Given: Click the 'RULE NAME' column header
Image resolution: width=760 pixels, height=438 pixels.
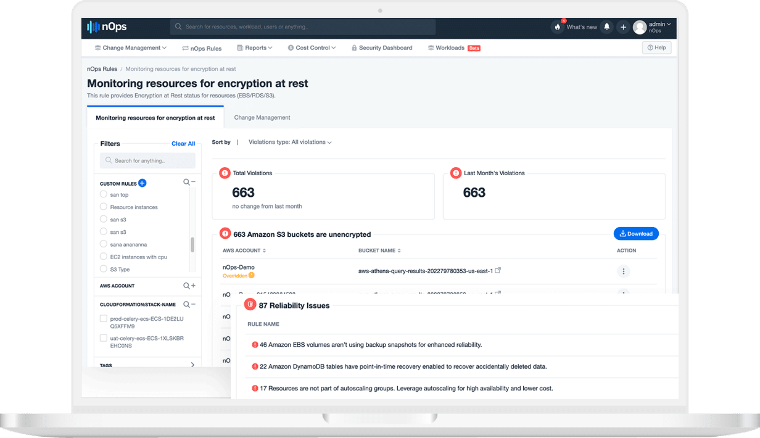Looking at the screenshot, I should click(263, 324).
